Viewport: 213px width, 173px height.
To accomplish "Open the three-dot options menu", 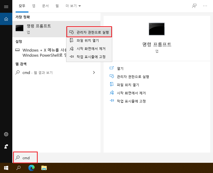I will coord(205,6).
